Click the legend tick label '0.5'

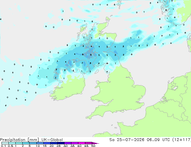click(x=11, y=146)
